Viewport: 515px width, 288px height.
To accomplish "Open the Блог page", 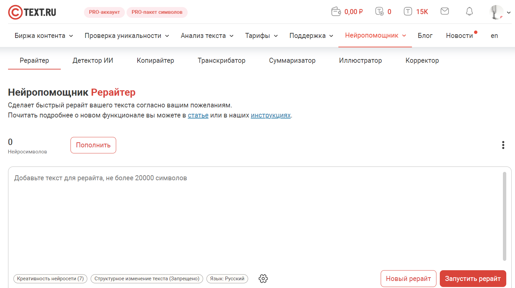I will (425, 36).
